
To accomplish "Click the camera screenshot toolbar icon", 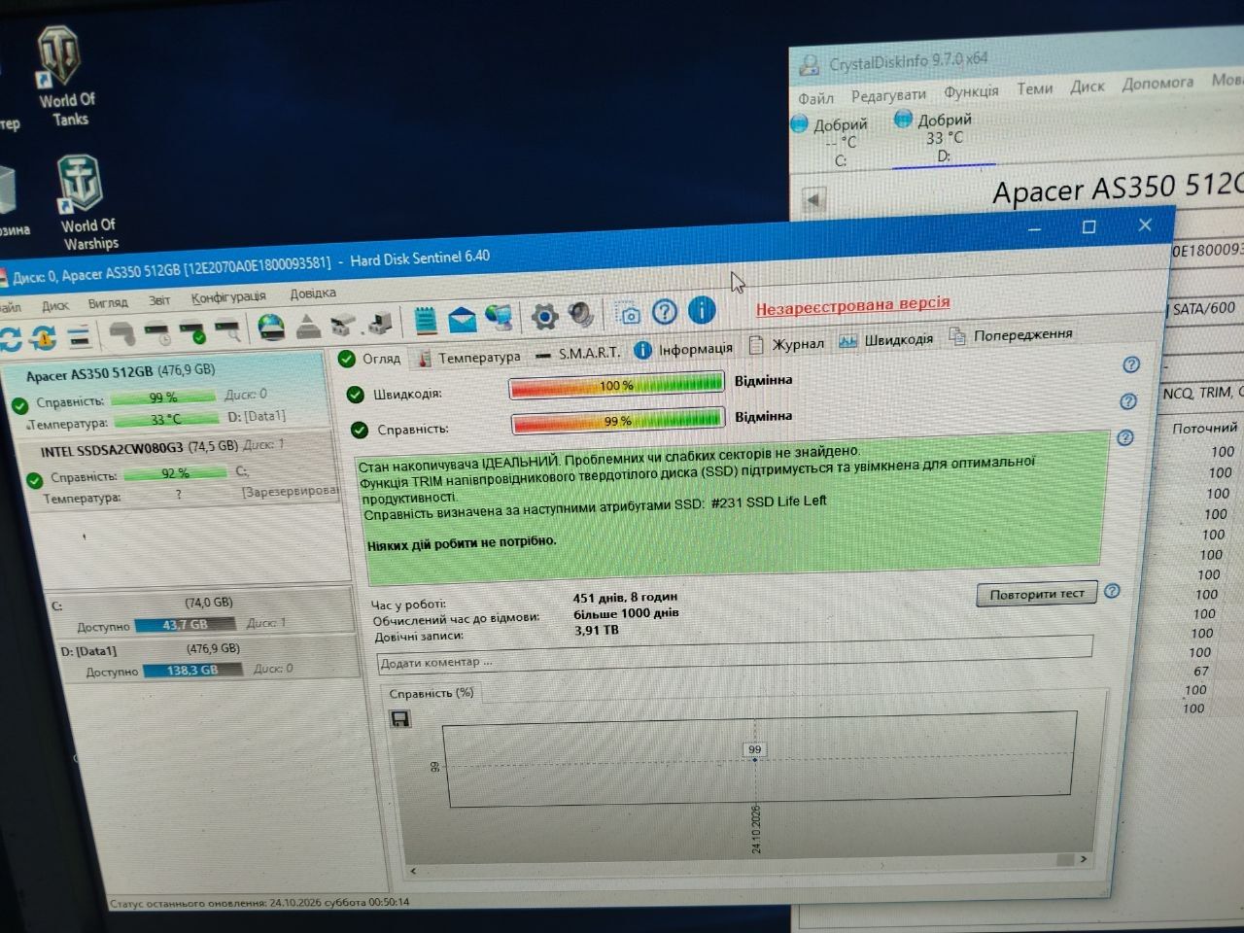I will coord(630,314).
